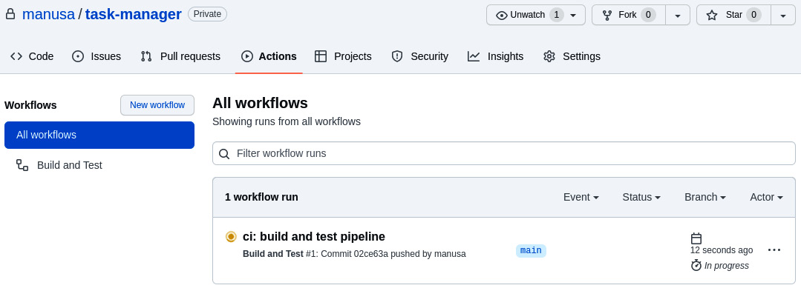Open the Event filter dropdown

pyautogui.click(x=581, y=197)
